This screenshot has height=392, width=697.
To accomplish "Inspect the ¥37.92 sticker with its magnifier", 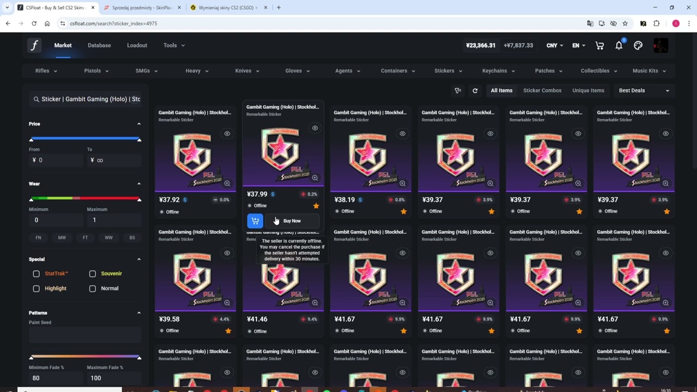I will click(x=227, y=183).
